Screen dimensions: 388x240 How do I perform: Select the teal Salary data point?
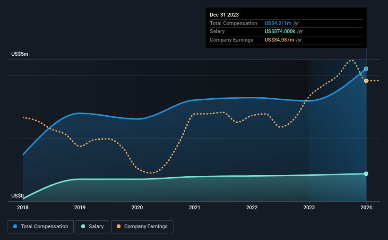[x=366, y=174]
